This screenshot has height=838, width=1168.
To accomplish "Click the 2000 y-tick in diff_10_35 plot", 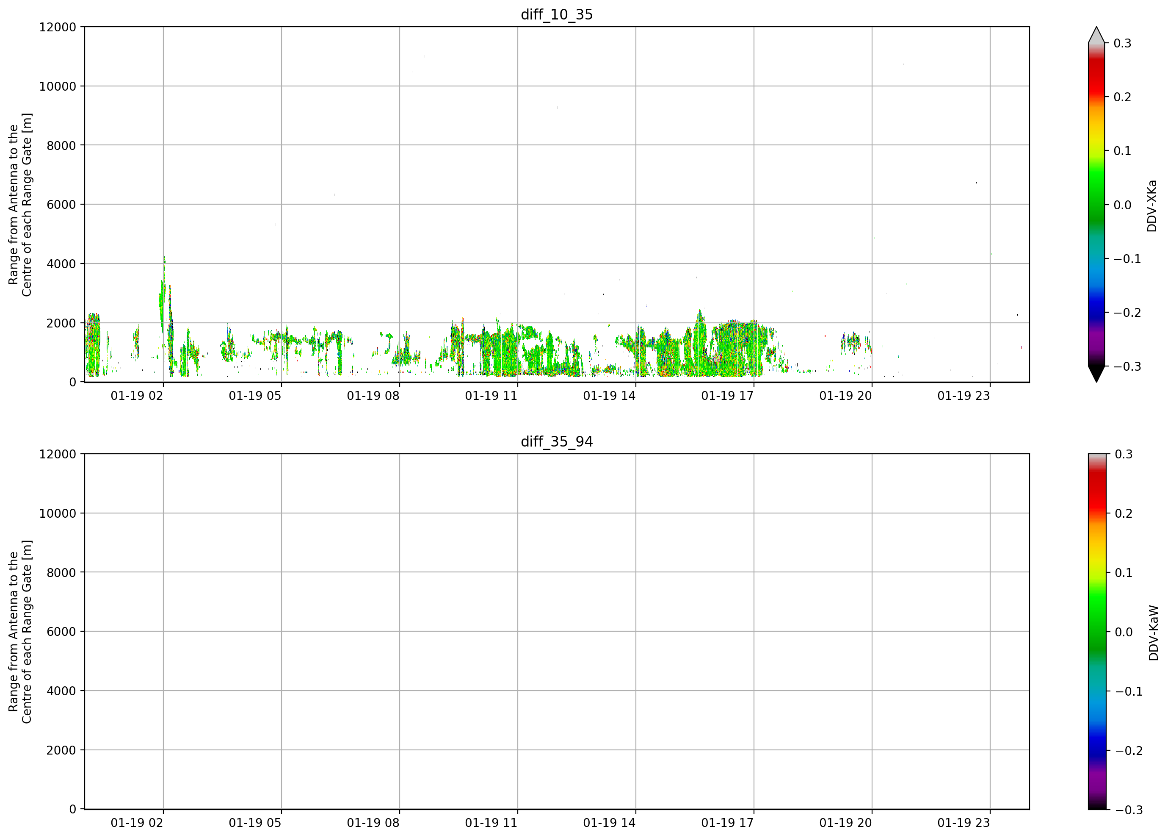I will (x=61, y=323).
